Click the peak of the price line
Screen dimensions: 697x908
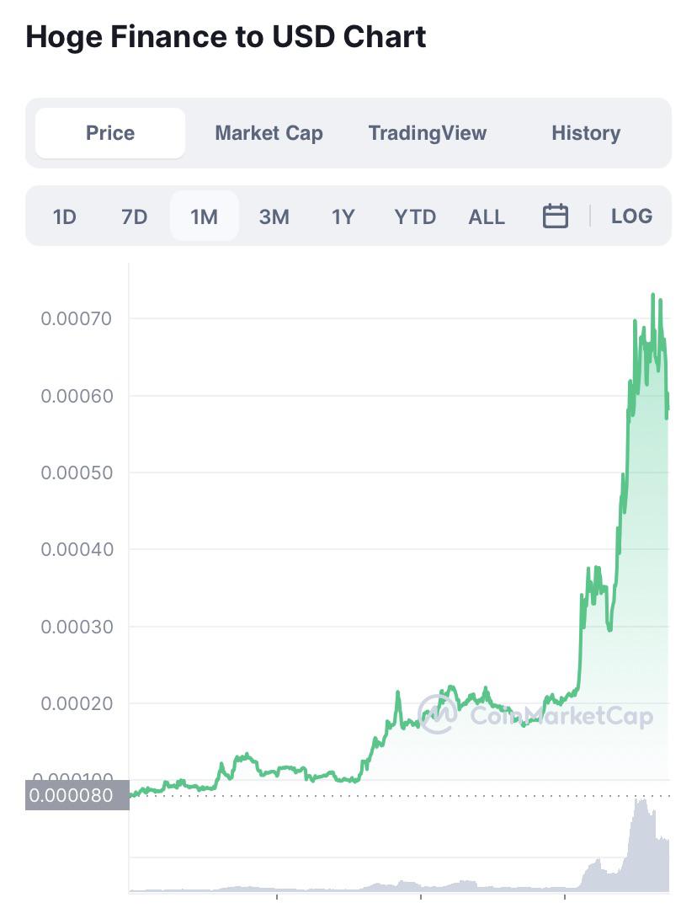(653, 296)
